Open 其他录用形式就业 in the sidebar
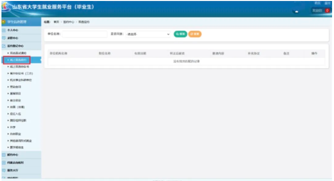 pyautogui.click(x=21, y=141)
